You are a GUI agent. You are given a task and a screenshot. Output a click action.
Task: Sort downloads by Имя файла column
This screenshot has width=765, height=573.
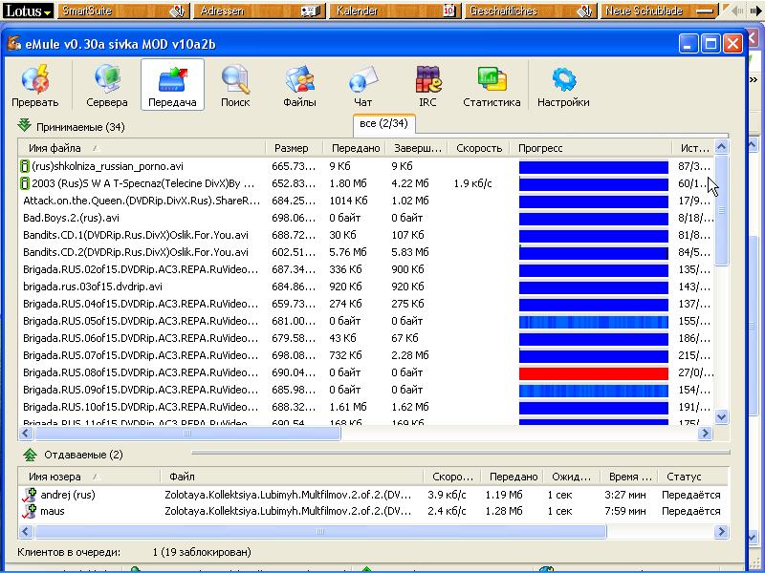[142, 148]
